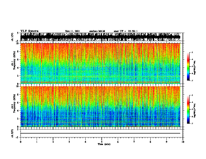Click the ch.2 colorbar log PSD unit label
The height and width of the screenshot is (159, 206).
pos(195,111)
